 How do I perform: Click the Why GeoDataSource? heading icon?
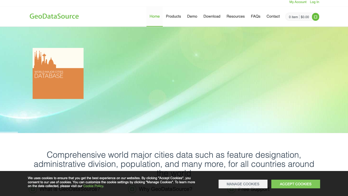point(132,189)
